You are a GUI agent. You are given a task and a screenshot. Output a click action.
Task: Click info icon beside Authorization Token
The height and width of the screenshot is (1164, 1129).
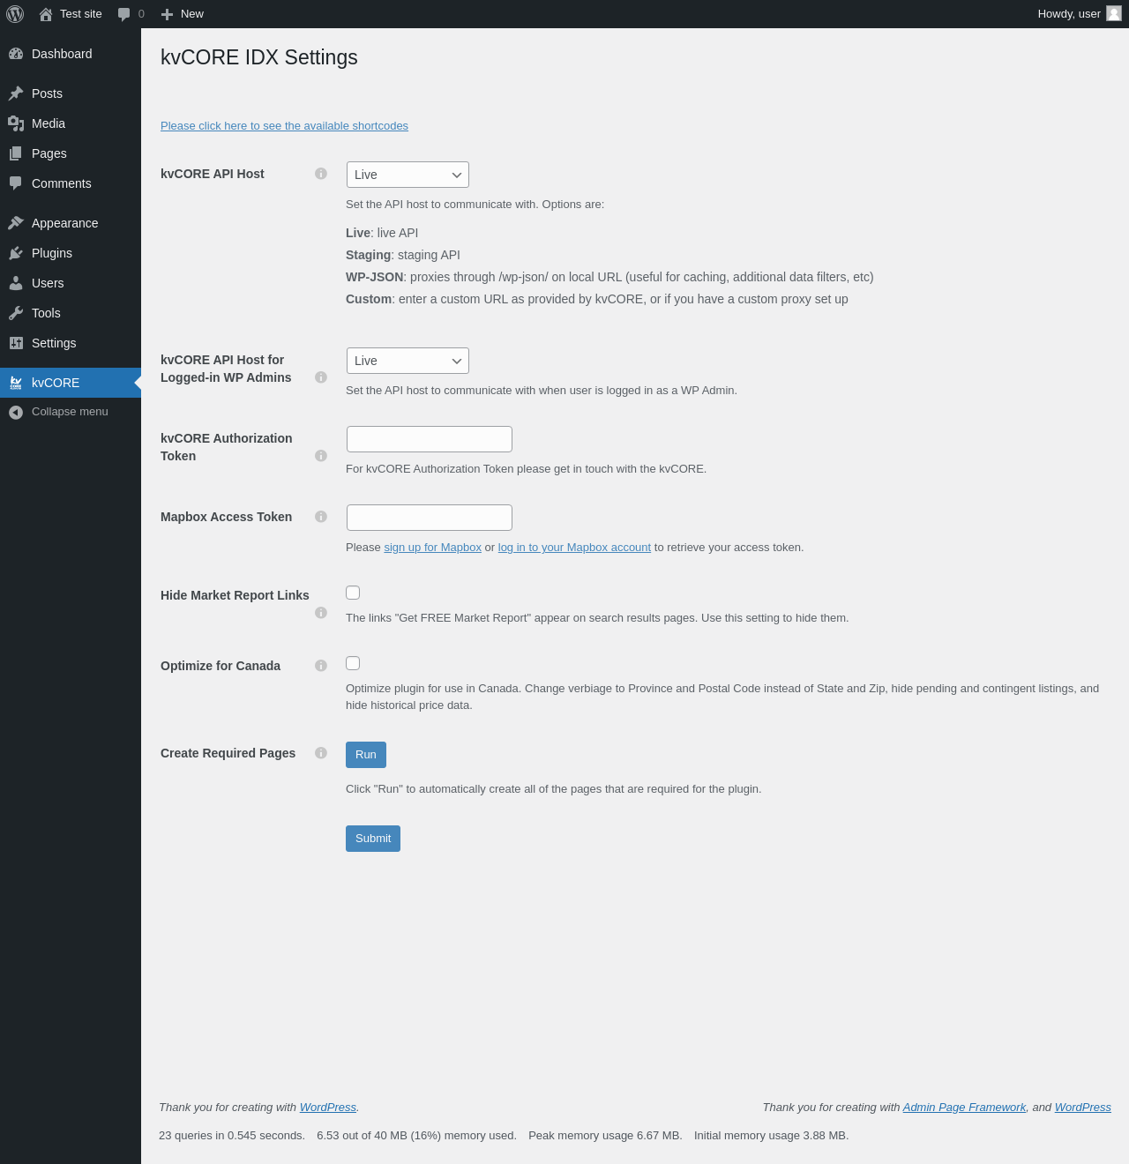pyautogui.click(x=321, y=456)
